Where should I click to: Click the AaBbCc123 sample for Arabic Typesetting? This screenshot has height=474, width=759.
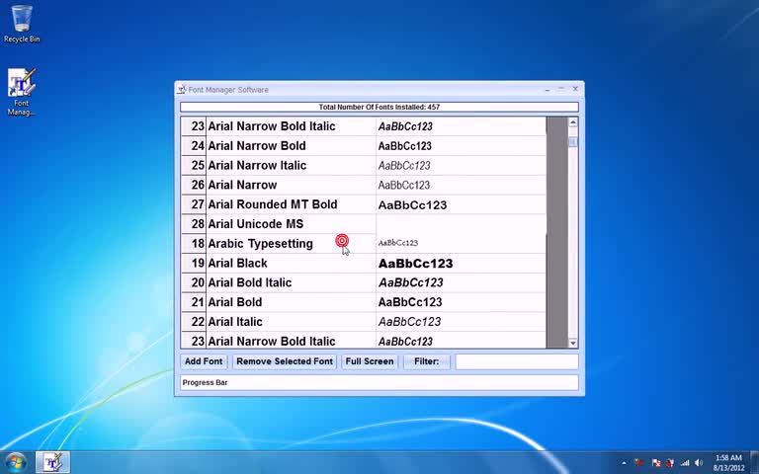(x=398, y=243)
